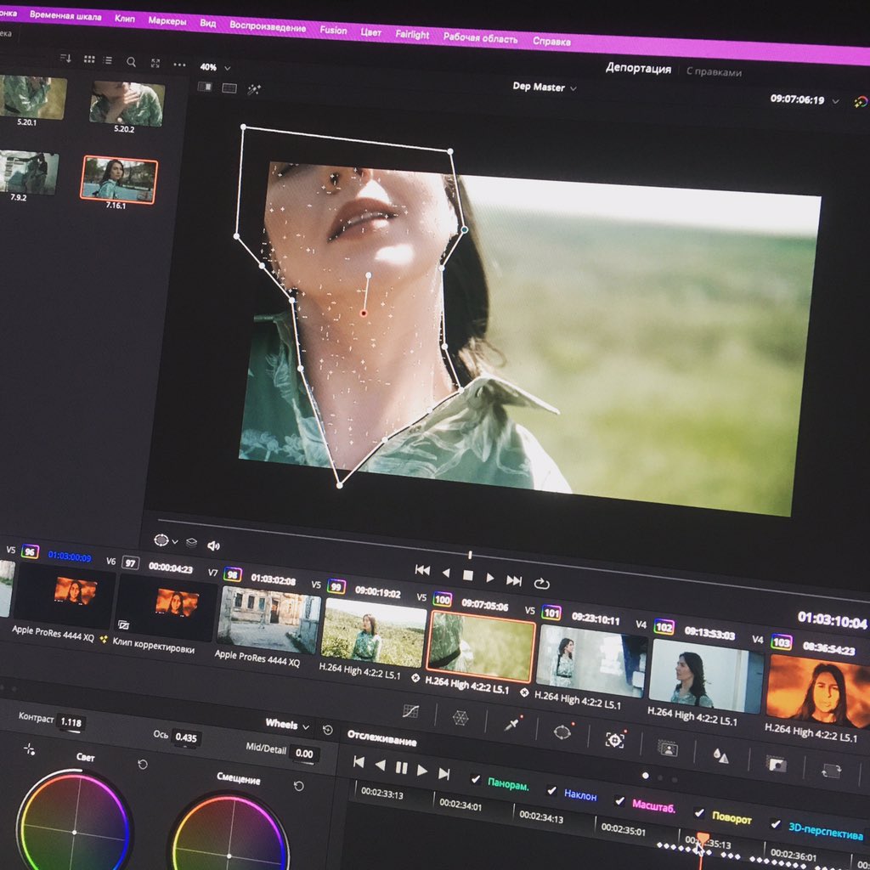Uncheck the 3D-перспектива tracking checkbox
Viewport: 870px width, 870px height.
[x=776, y=824]
